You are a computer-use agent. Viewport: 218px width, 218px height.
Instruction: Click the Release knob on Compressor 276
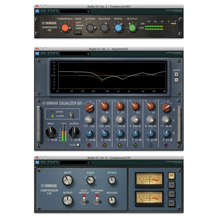click(x=112, y=200)
